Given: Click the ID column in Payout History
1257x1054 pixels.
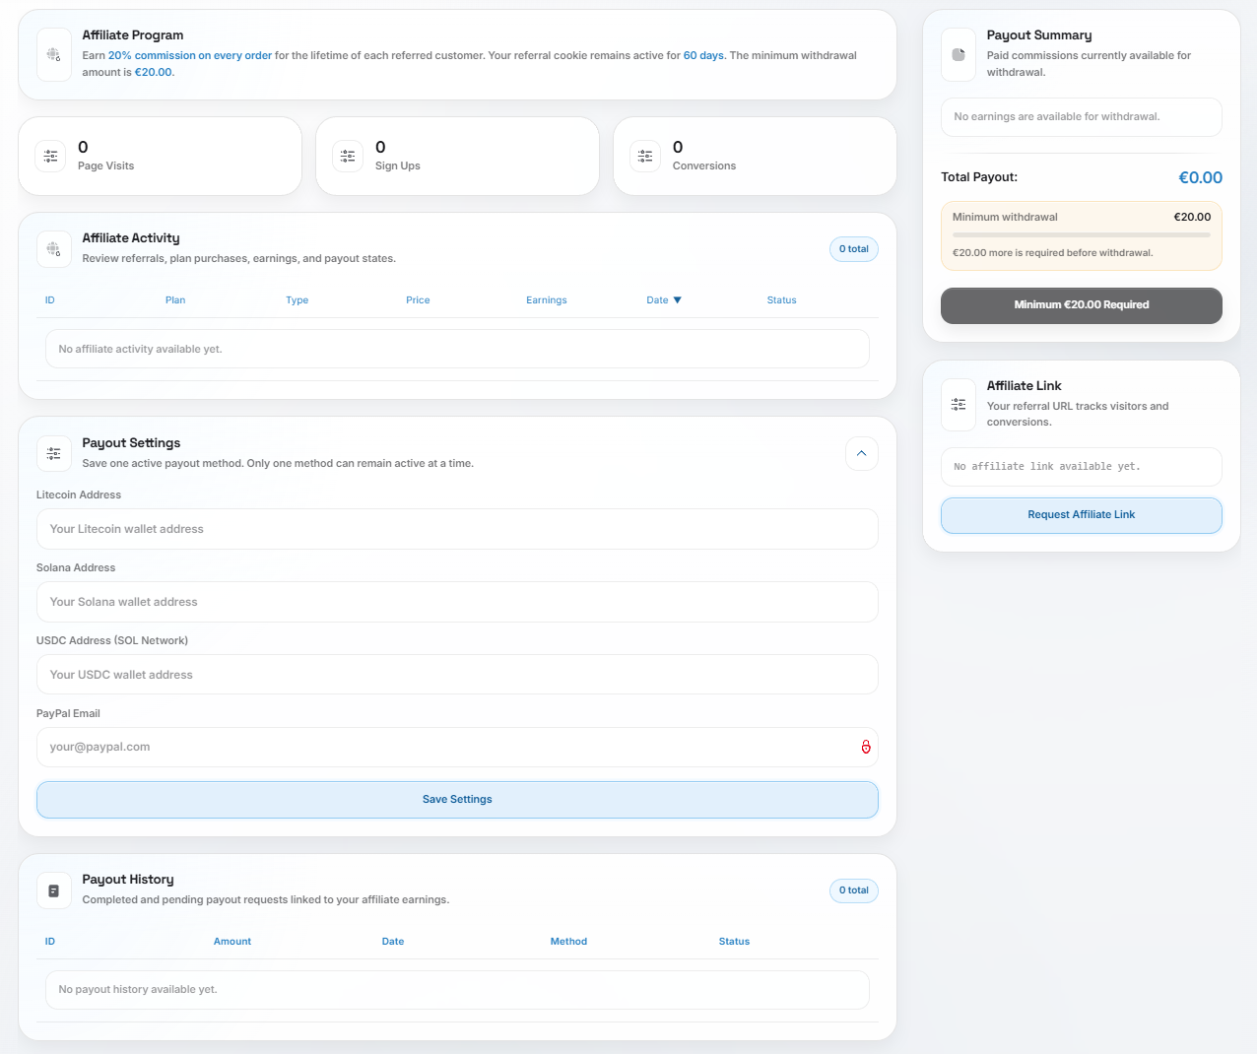Looking at the screenshot, I should pos(50,942).
